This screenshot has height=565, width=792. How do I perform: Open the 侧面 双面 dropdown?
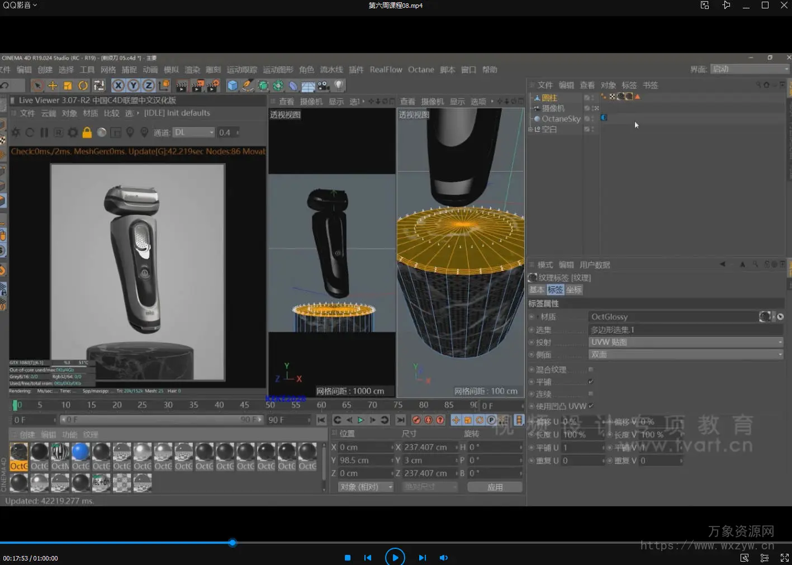tap(686, 354)
